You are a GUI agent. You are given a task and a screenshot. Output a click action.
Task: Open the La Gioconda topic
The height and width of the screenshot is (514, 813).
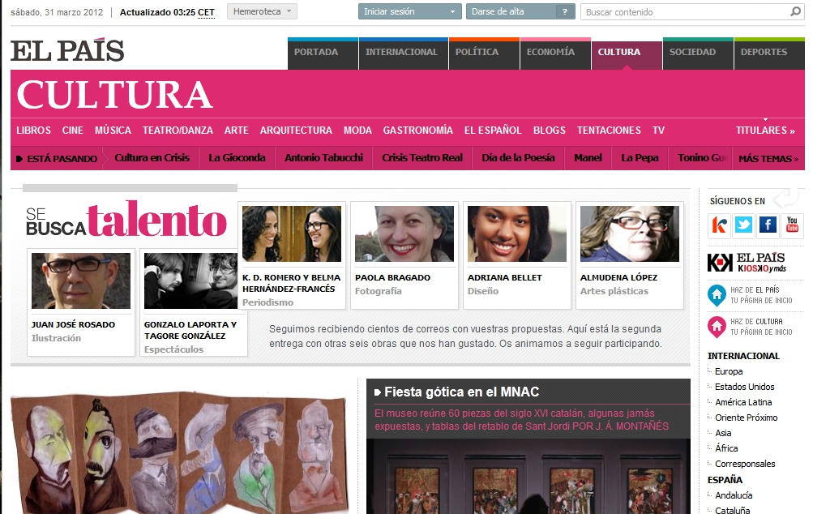pos(237,157)
